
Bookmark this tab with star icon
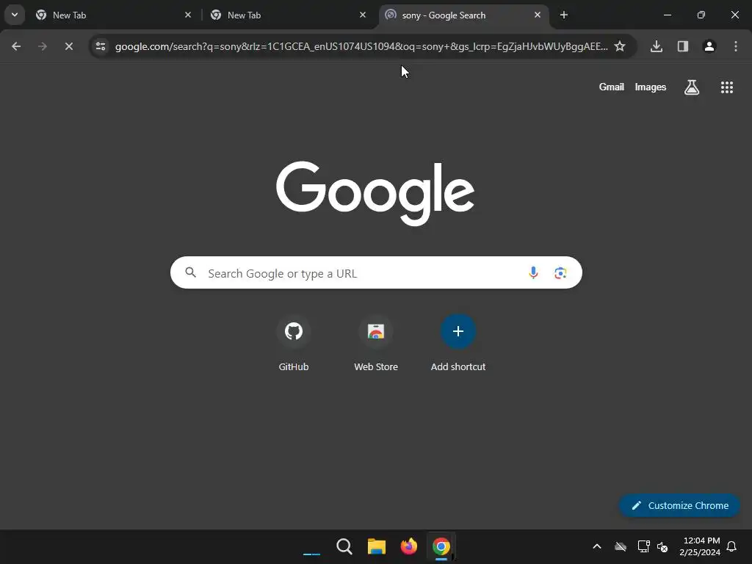click(x=620, y=46)
